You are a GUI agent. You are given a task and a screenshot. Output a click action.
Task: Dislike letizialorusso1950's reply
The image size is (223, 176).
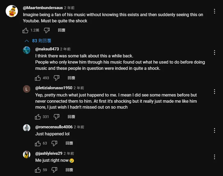pyautogui.click(x=56, y=117)
